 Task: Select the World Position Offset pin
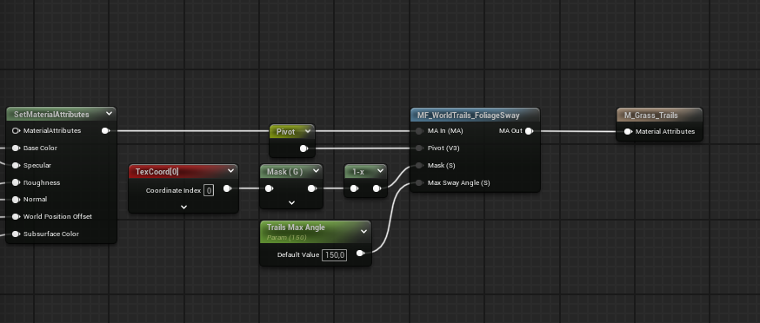(x=16, y=216)
